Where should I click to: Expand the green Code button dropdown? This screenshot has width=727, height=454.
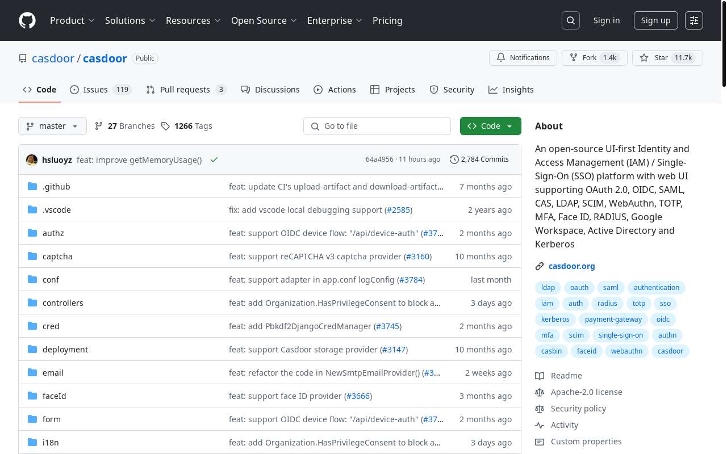click(x=509, y=126)
